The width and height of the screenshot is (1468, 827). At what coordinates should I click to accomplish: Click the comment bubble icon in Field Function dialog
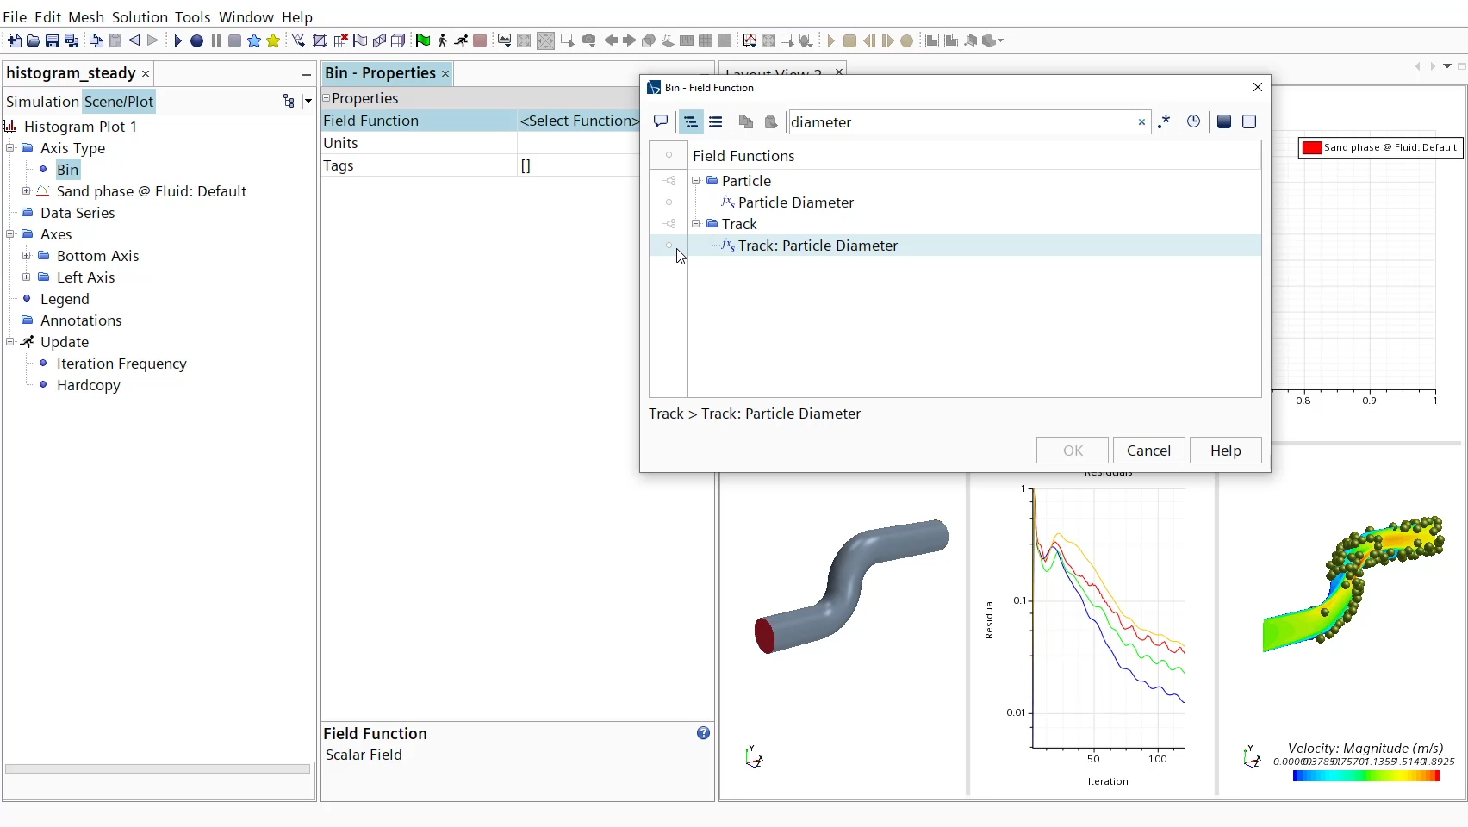tap(660, 121)
